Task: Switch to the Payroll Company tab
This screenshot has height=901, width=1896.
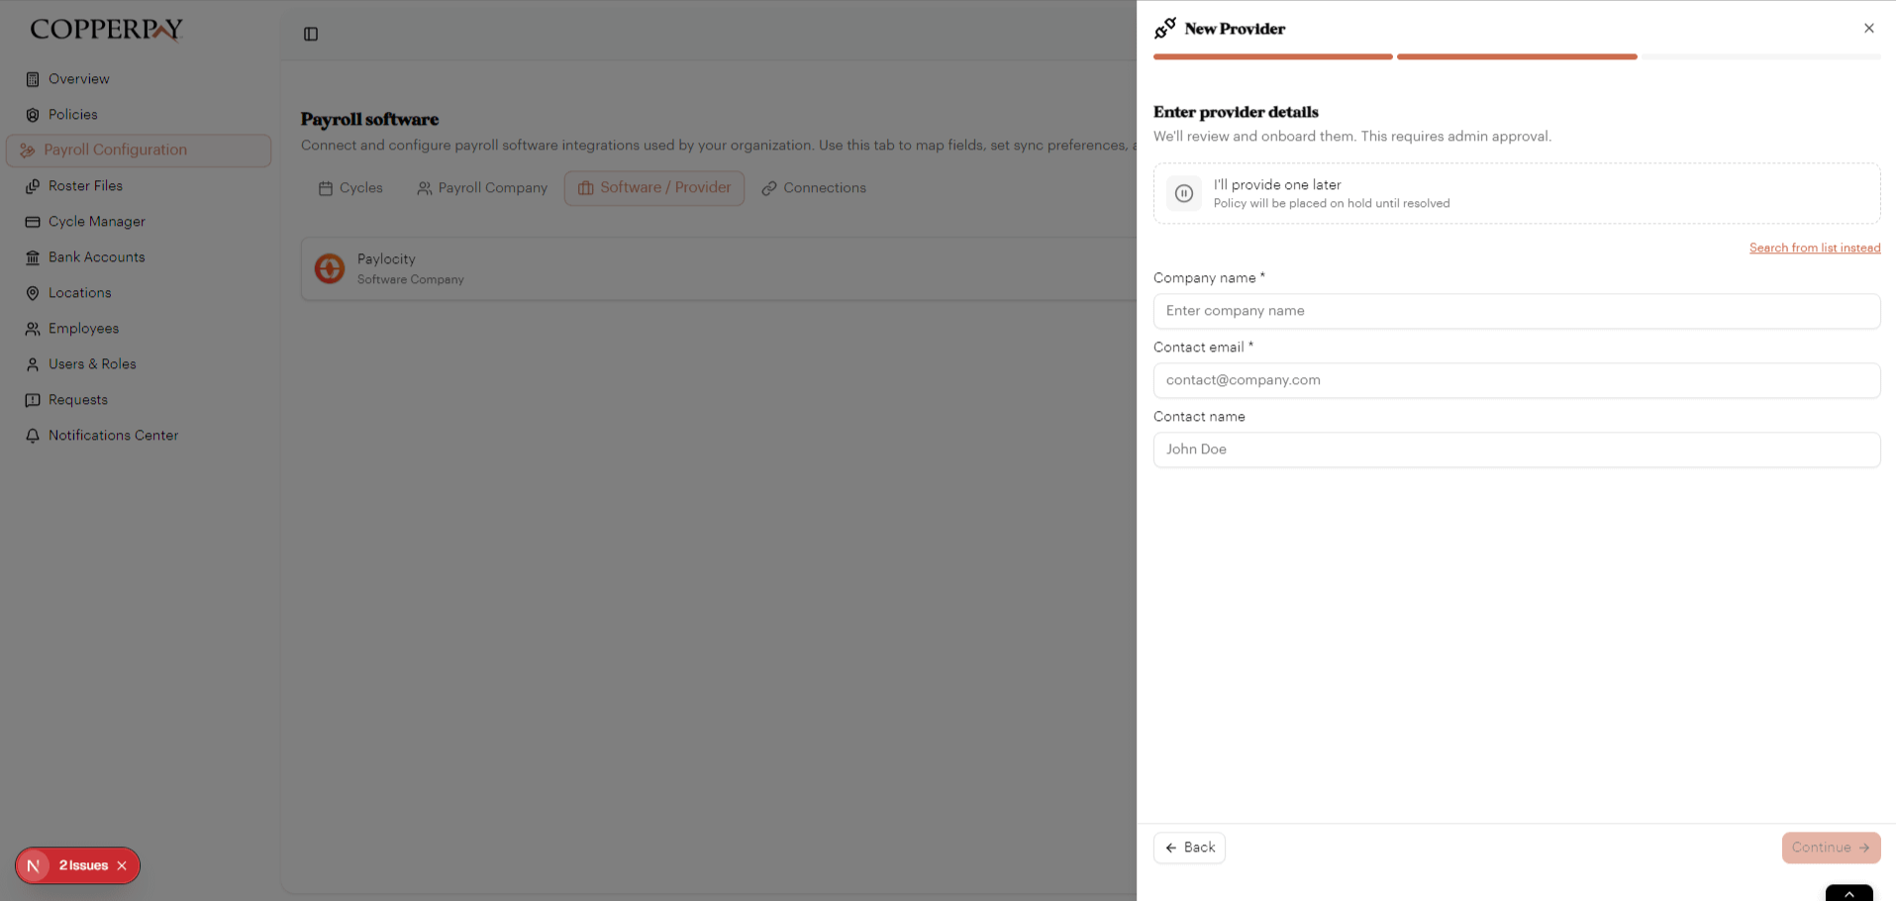Action: pyautogui.click(x=493, y=187)
